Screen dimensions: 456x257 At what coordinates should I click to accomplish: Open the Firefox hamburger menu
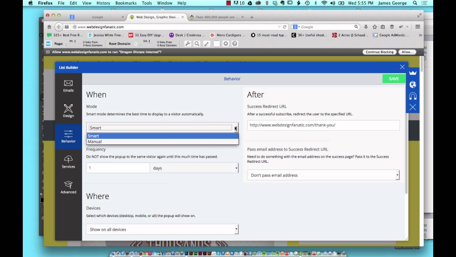tap(418, 27)
